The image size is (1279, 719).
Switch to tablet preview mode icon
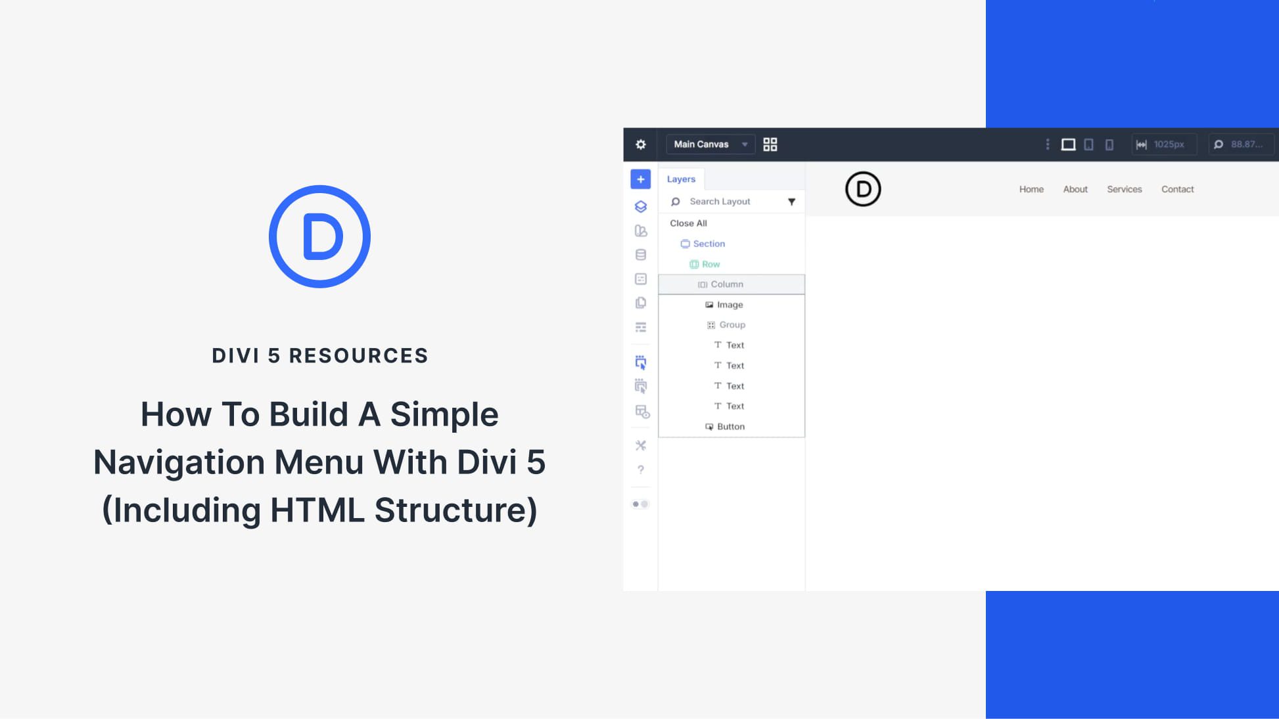1088,144
